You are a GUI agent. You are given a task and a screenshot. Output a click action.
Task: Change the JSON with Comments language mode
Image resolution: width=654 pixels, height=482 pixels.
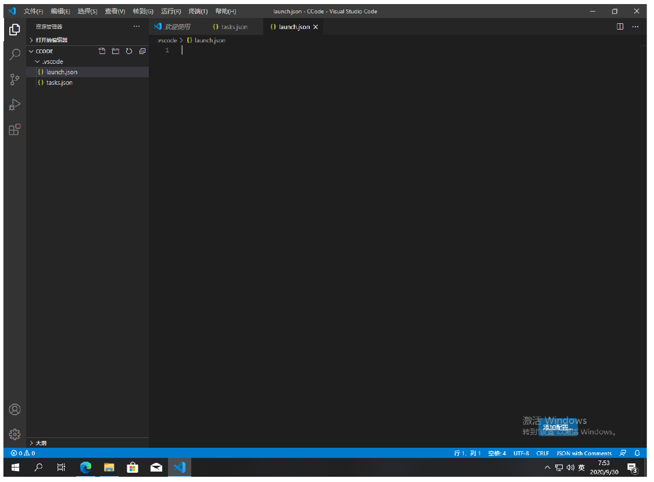tap(584, 453)
